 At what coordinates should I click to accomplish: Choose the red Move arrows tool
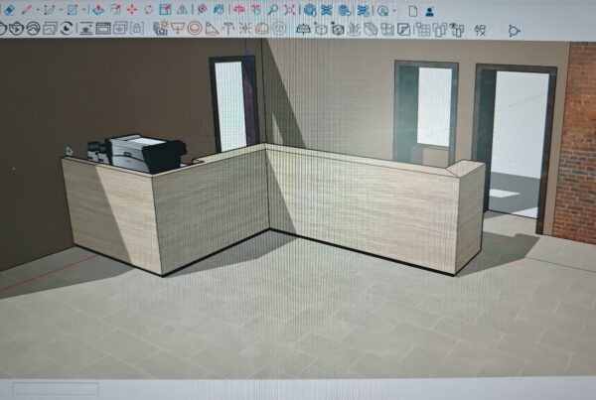coord(132,10)
